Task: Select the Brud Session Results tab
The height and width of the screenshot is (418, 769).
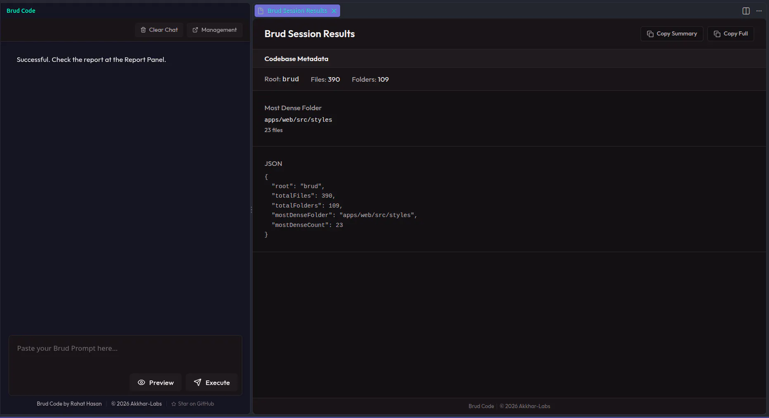Action: tap(297, 11)
